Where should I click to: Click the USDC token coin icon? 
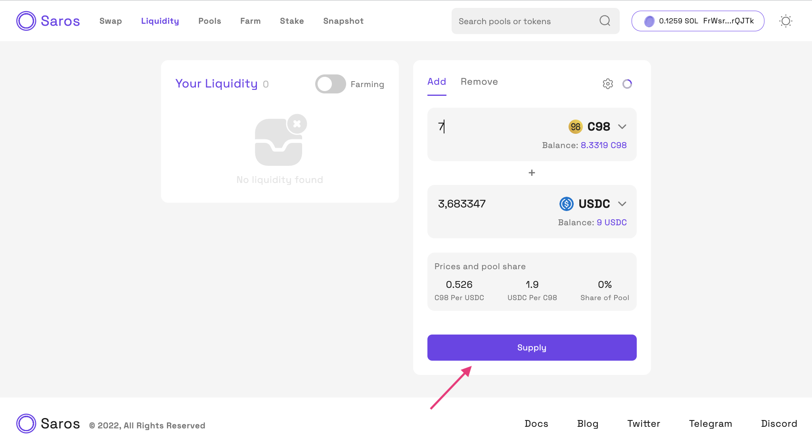pyautogui.click(x=566, y=204)
